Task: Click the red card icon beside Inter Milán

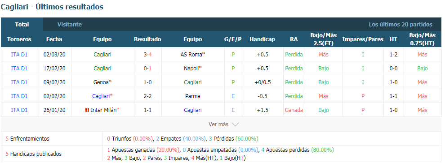Action: tap(87, 110)
